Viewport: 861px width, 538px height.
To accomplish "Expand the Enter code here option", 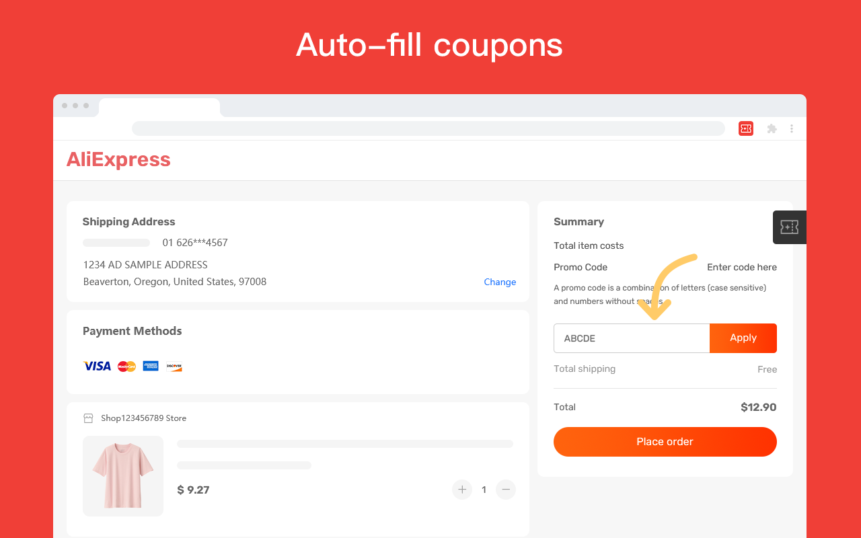I will pyautogui.click(x=741, y=267).
